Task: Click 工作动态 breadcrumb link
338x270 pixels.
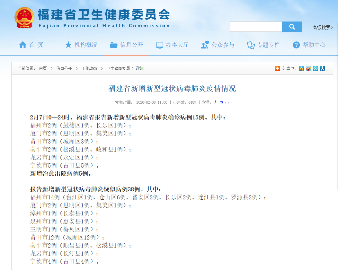Action: pyautogui.click(x=89, y=68)
